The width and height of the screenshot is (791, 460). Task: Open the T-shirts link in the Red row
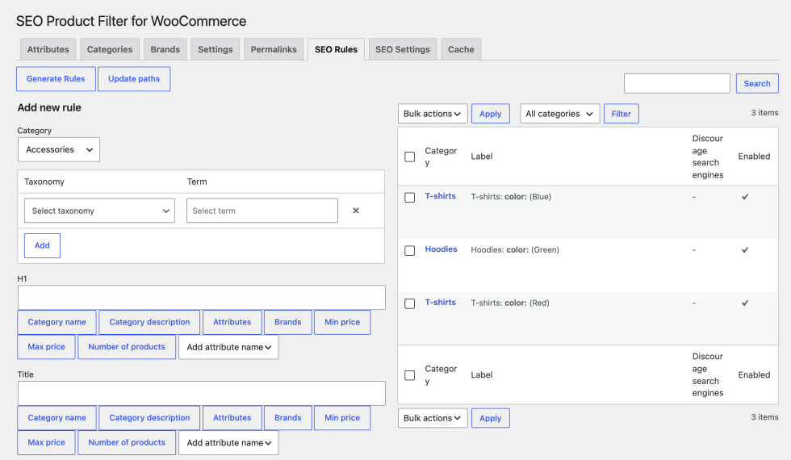click(440, 302)
